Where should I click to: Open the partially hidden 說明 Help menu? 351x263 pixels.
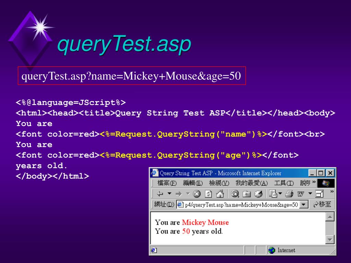click(x=305, y=183)
